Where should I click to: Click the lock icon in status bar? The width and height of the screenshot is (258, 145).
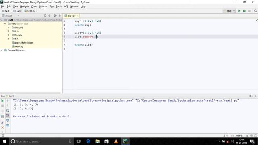click(247, 136)
